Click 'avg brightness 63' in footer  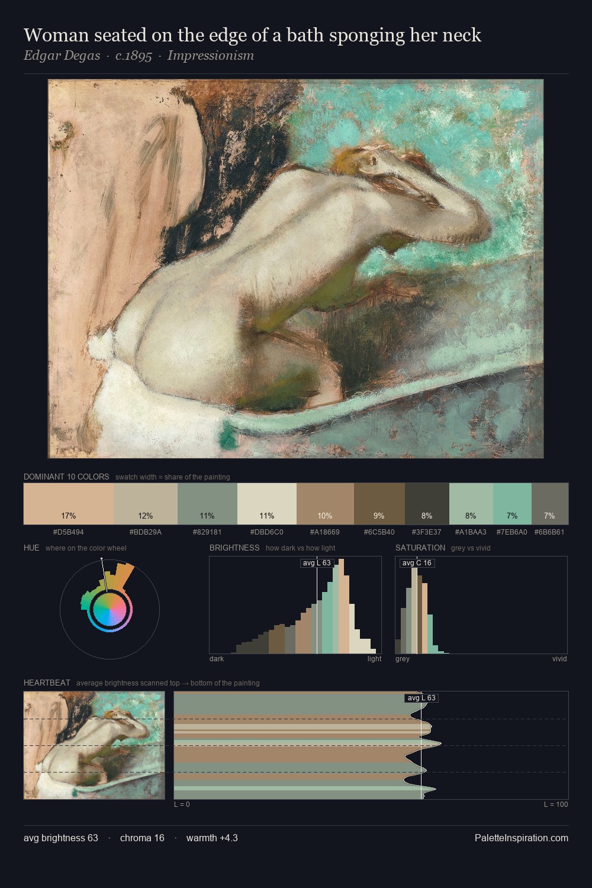click(x=61, y=838)
